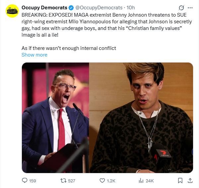This screenshot has width=199, height=188.
Task: Click the view analytics bar chart icon
Action: pyautogui.click(x=140, y=181)
